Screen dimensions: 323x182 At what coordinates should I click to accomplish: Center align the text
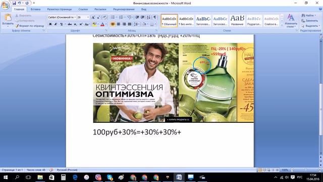coord(119,24)
